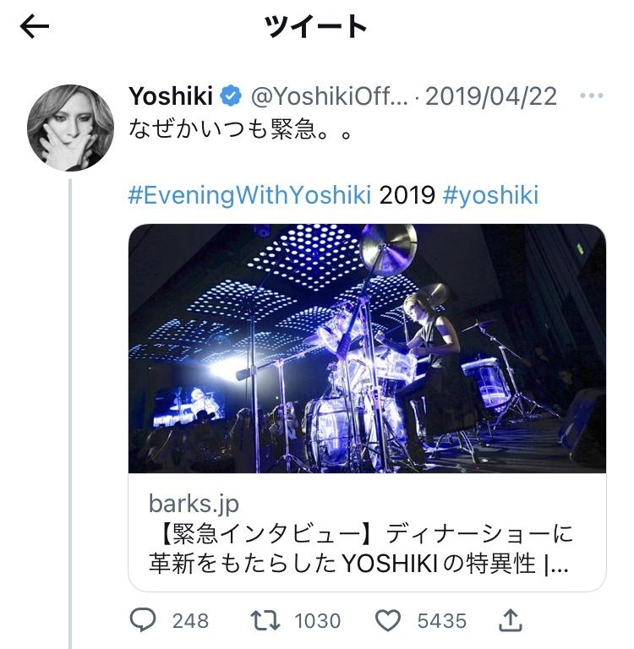Click the blue verified badge
This screenshot has width=634, height=649.
[x=231, y=96]
